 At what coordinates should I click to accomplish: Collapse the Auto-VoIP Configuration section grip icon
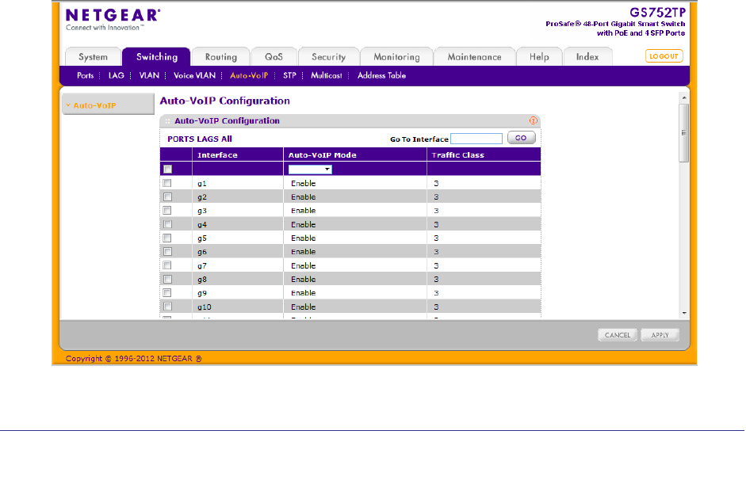click(x=167, y=121)
